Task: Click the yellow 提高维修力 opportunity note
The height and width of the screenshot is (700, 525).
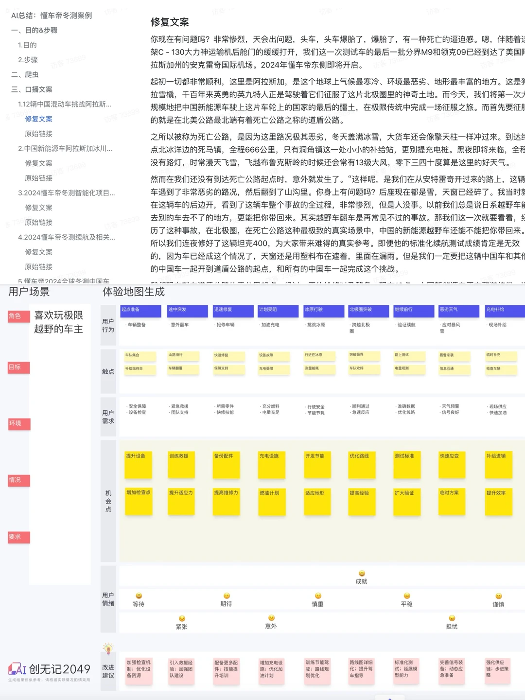Action: (227, 502)
